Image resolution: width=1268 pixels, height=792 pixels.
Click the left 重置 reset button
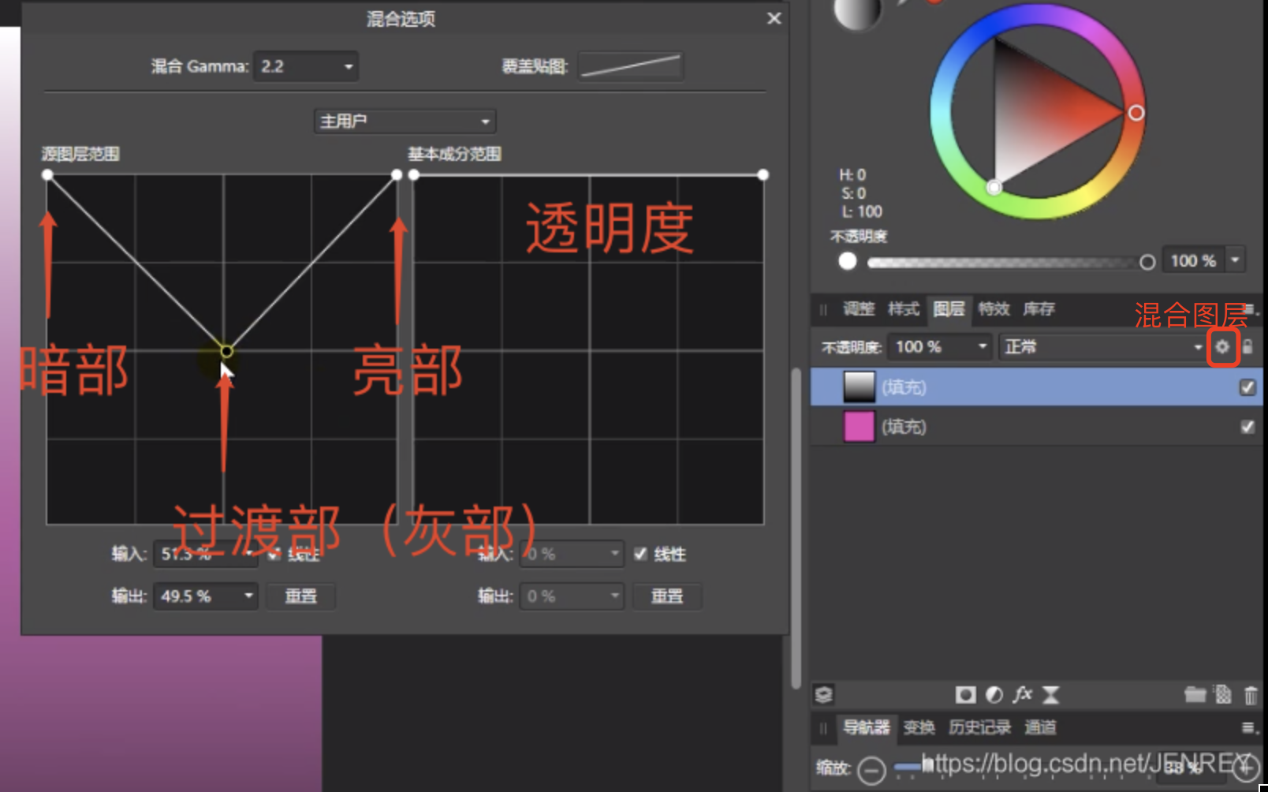[x=300, y=596]
